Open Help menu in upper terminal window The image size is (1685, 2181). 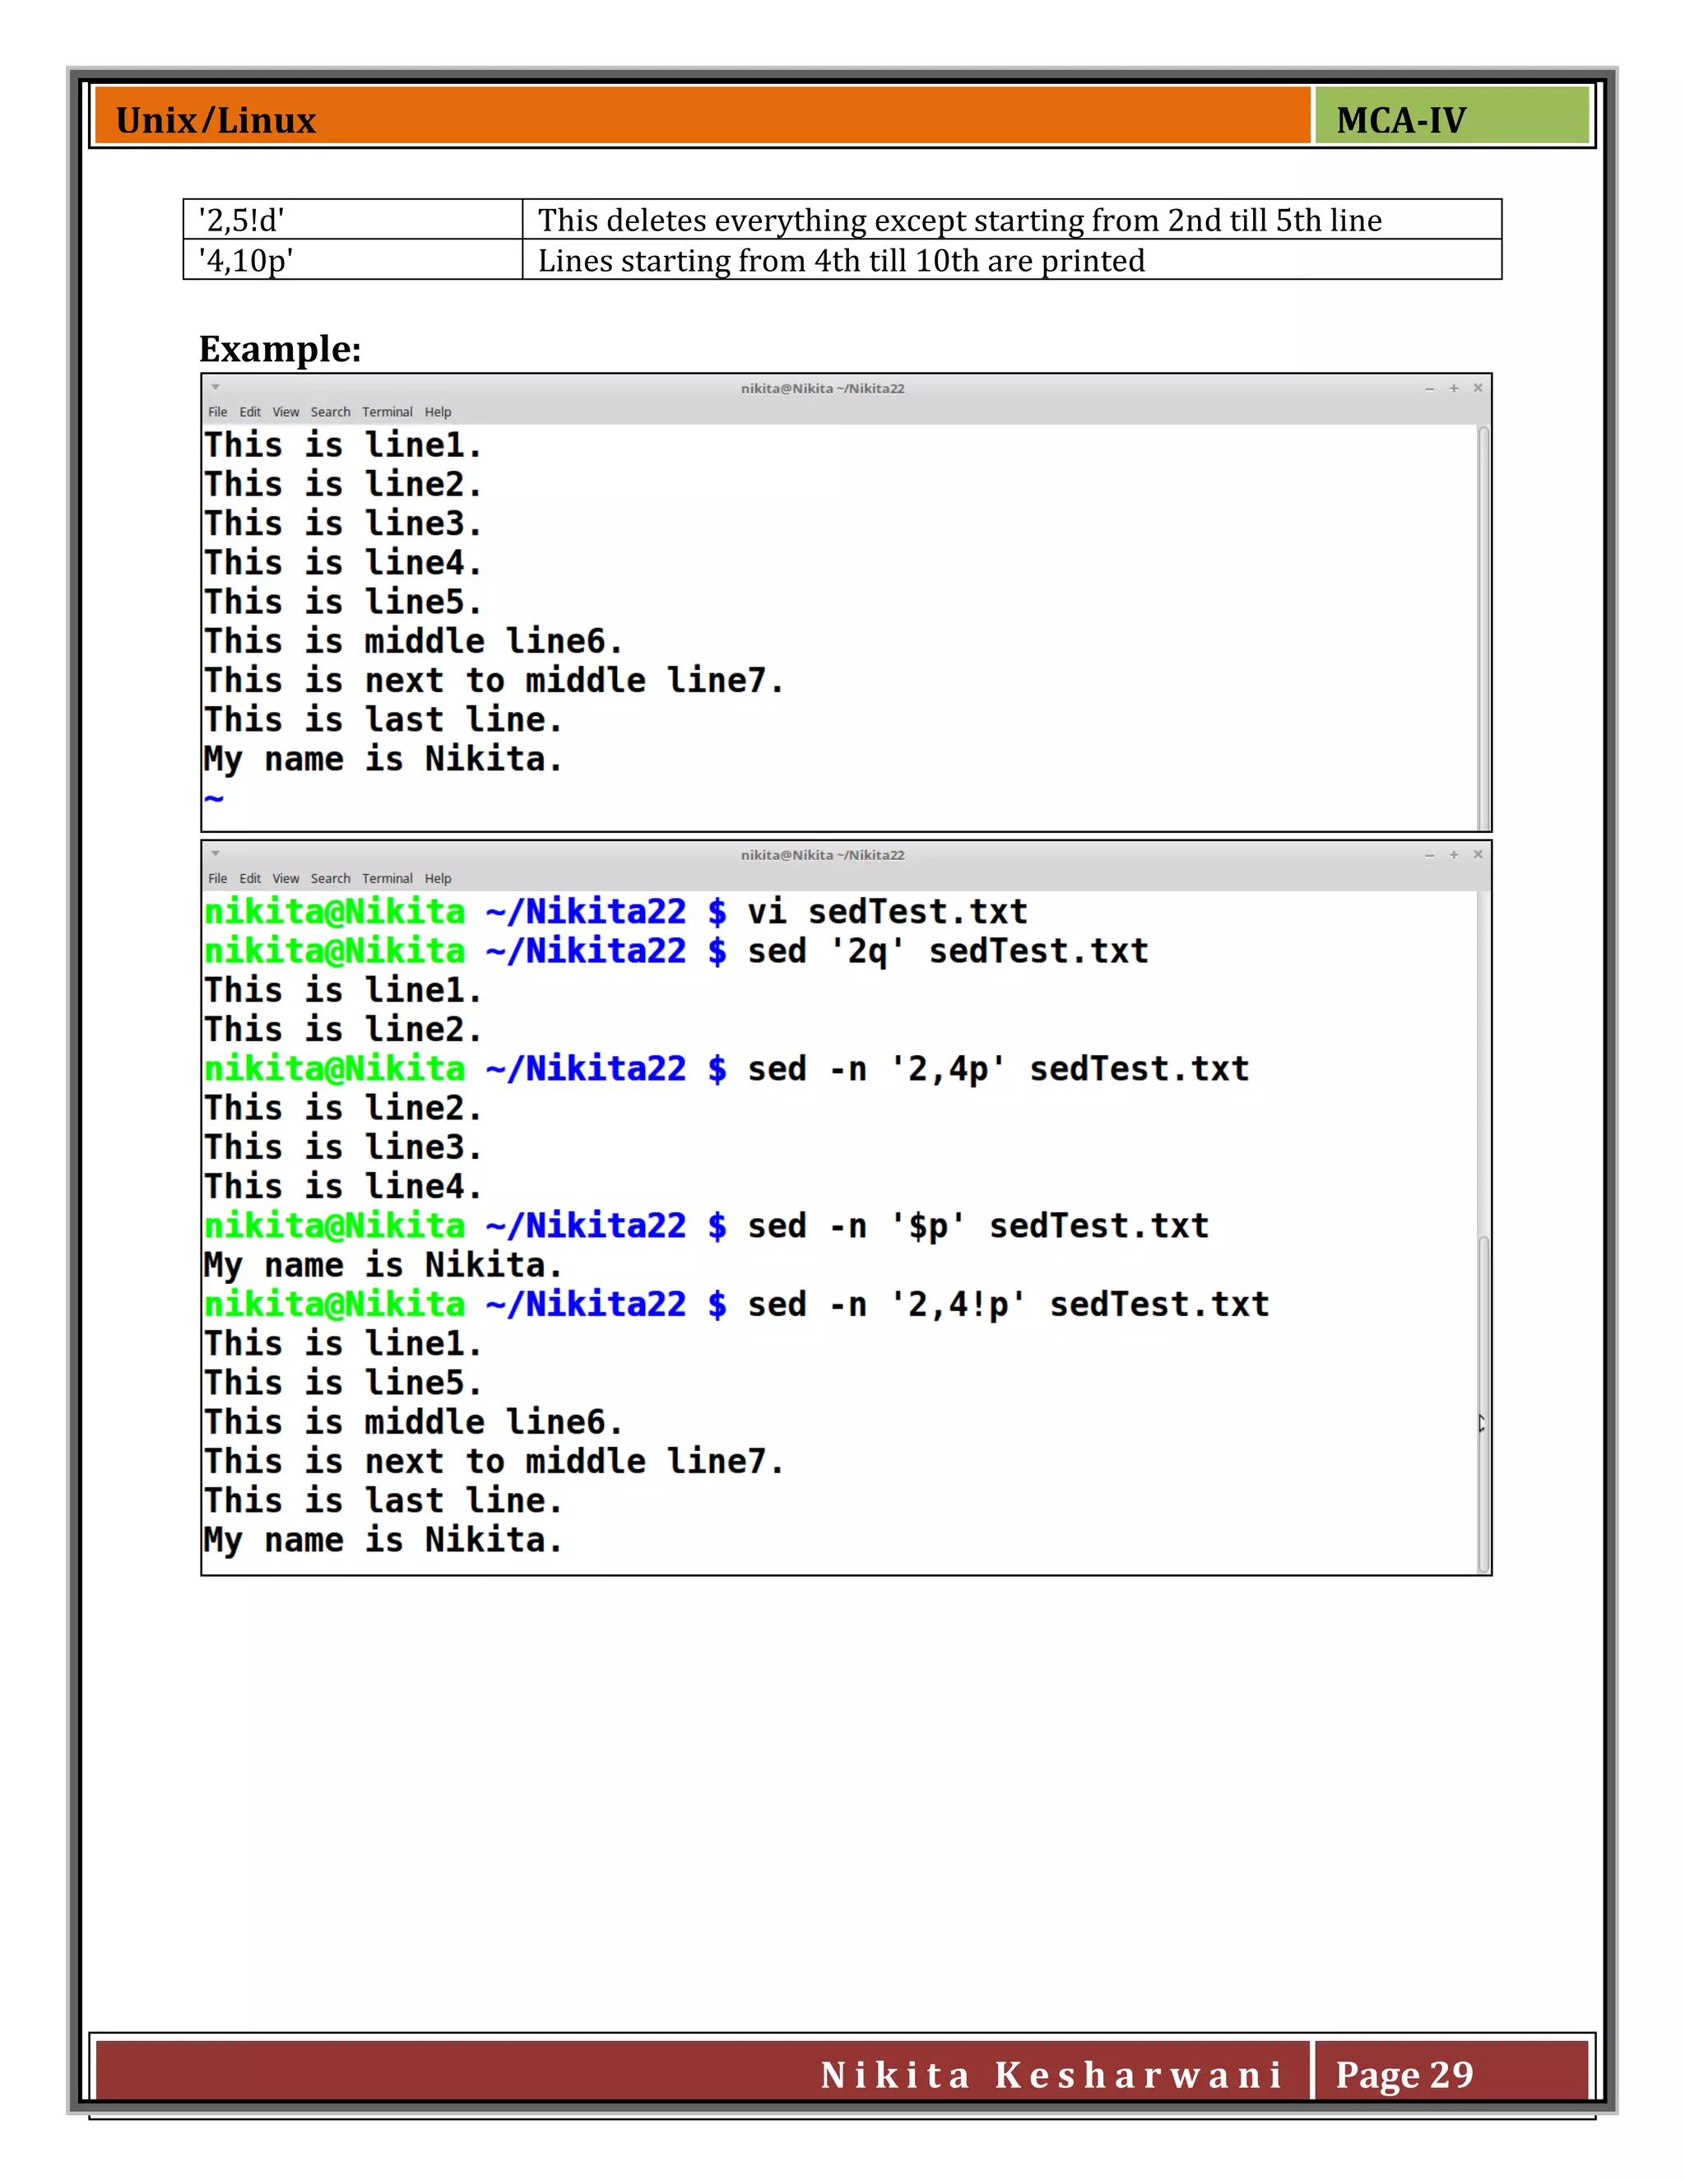437,412
